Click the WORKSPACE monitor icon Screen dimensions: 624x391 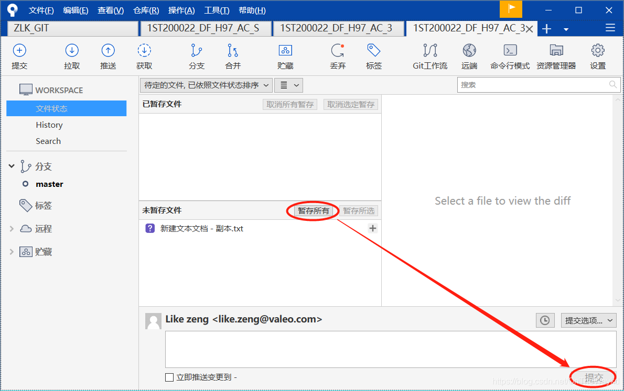[26, 90]
